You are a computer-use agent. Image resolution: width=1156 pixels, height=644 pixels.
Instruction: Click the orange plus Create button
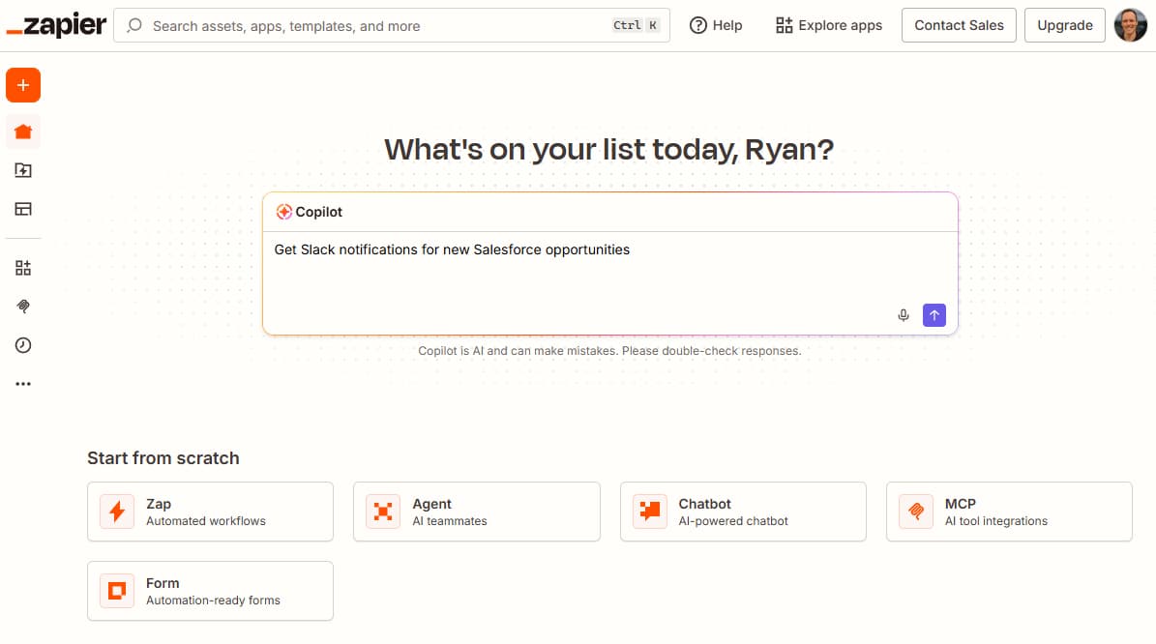[23, 85]
